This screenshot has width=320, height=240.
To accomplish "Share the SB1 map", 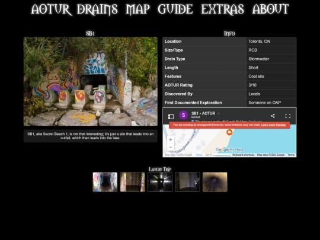I will pos(273,116).
